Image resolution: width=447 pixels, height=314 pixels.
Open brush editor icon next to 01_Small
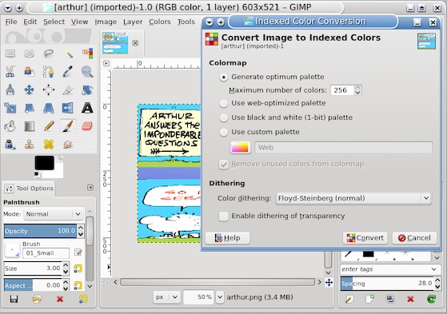click(x=78, y=252)
